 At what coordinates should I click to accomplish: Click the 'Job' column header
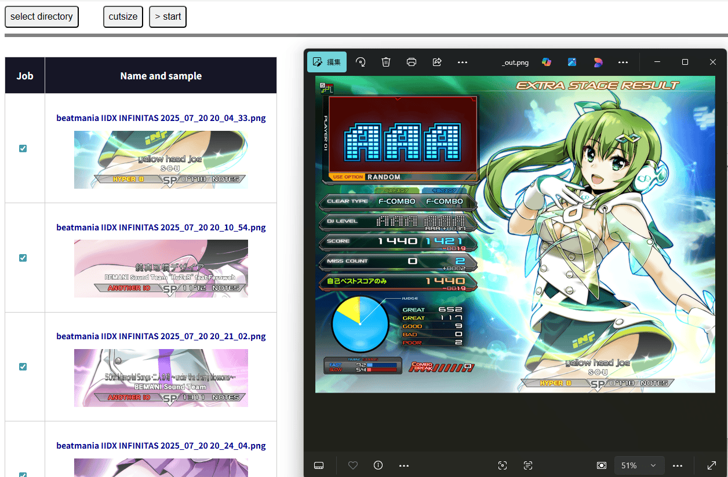(x=25, y=76)
